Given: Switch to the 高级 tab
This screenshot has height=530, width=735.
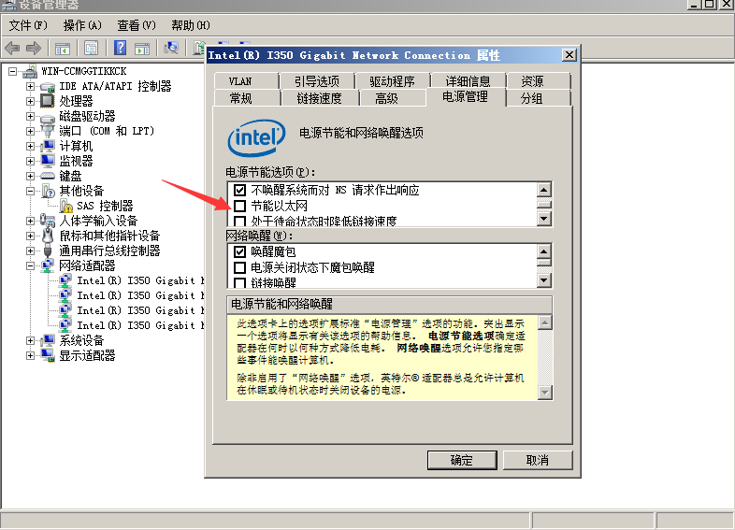Looking at the screenshot, I should point(393,98).
